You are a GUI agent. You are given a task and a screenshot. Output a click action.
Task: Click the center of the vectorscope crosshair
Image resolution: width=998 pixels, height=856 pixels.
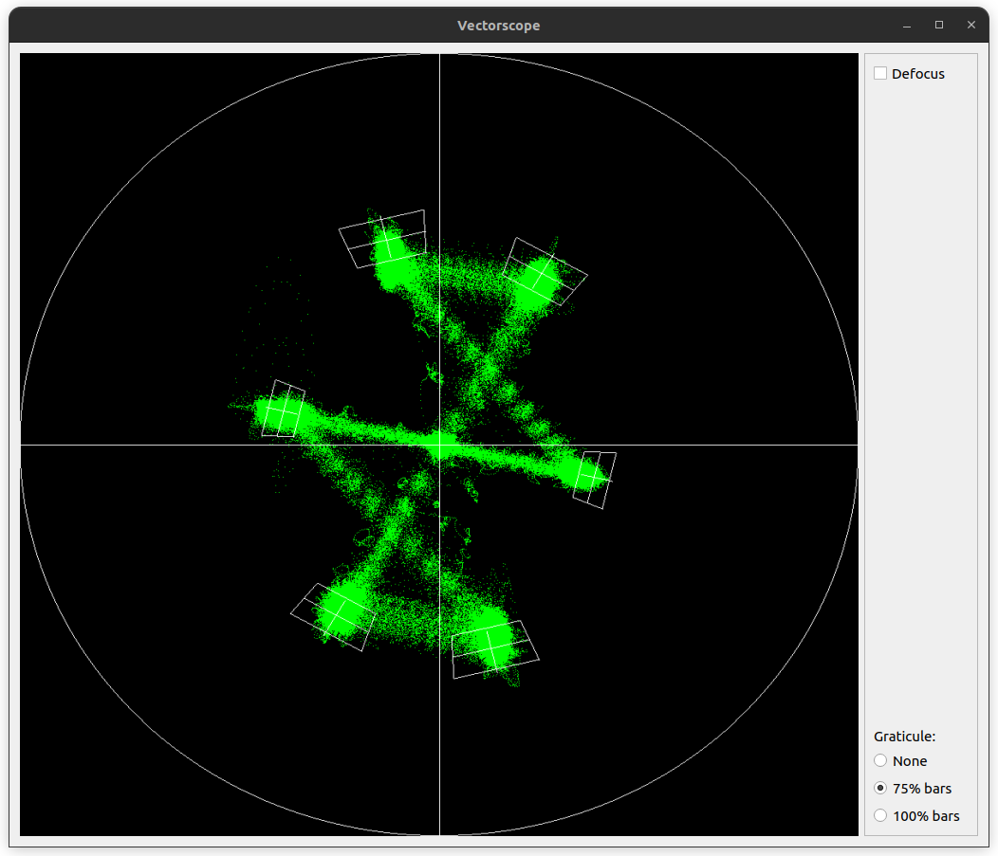tap(439, 445)
